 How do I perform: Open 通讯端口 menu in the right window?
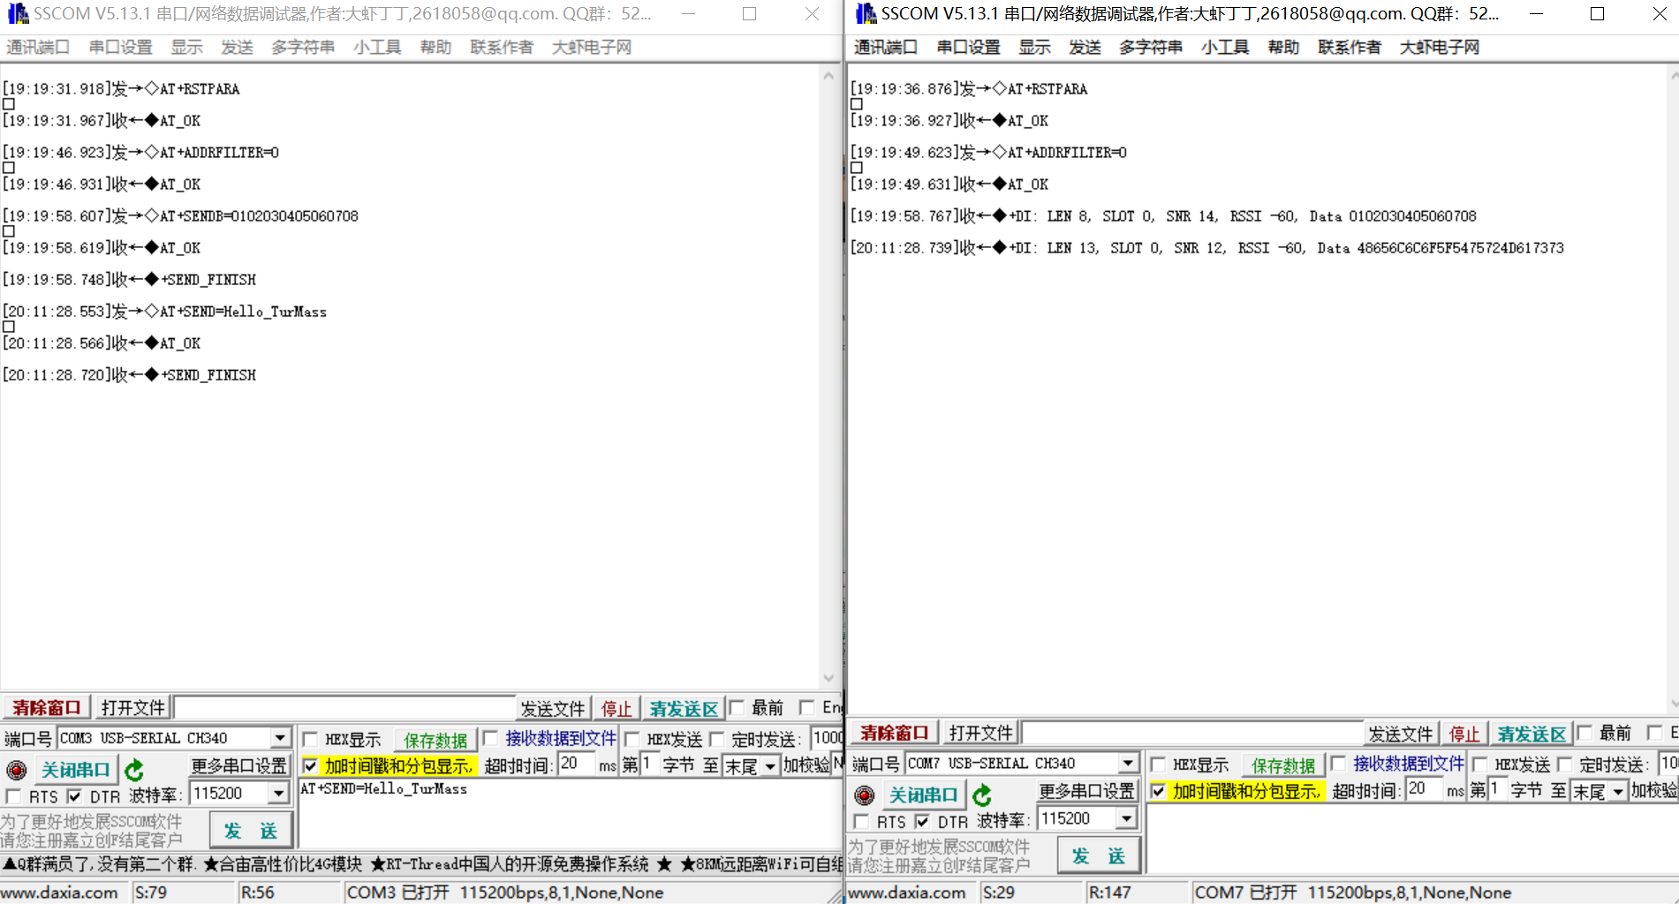(x=886, y=48)
